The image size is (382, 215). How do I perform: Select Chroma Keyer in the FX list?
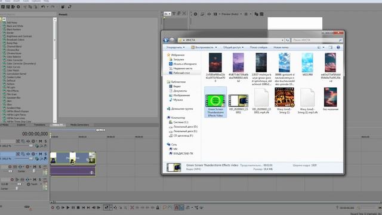point(14,53)
